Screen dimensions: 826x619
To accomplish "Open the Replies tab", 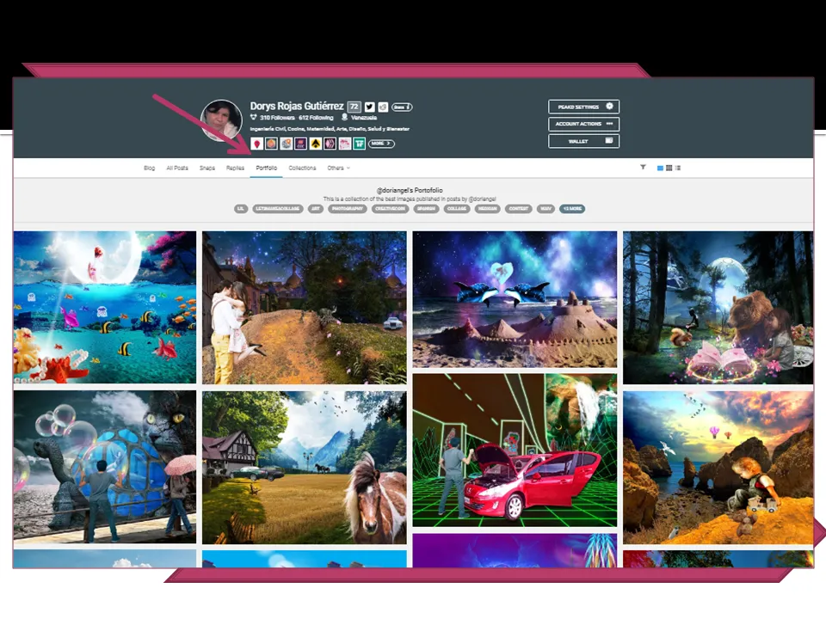I will (235, 168).
